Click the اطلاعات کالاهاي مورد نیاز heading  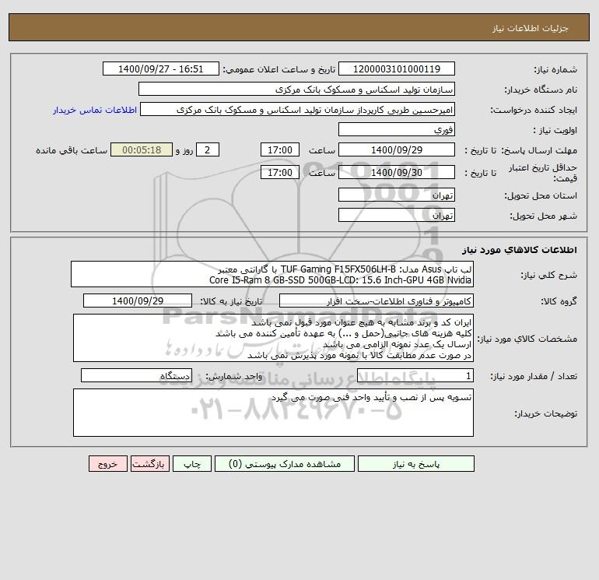520,250
